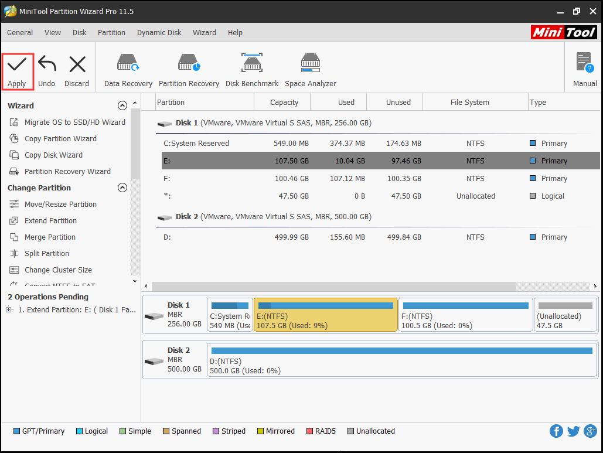Click the Mirrored legend color swatch
This screenshot has width=603, height=453.
[x=260, y=431]
